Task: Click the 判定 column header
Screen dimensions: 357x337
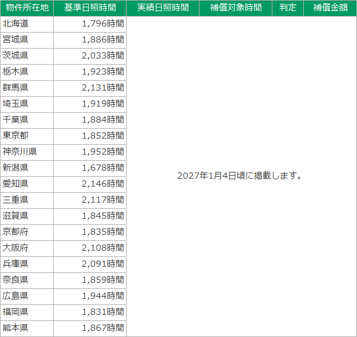Action: (x=288, y=8)
